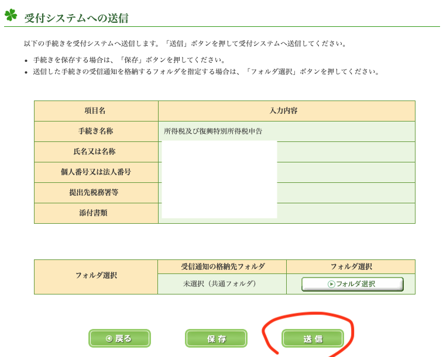Click the back arrow icon on 戻る button

click(109, 339)
